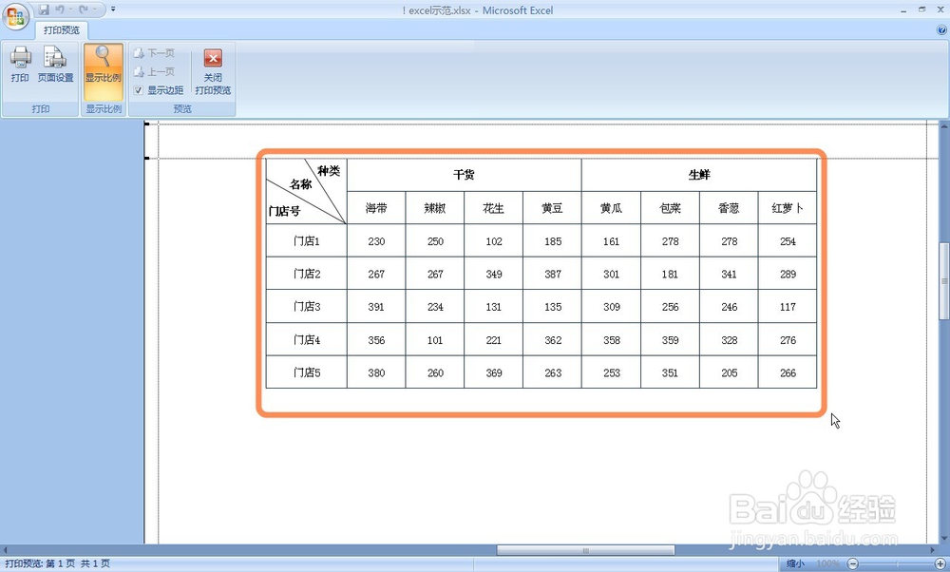The width and height of the screenshot is (950, 572).
Task: Click the 门店3 row label
Action: point(307,306)
